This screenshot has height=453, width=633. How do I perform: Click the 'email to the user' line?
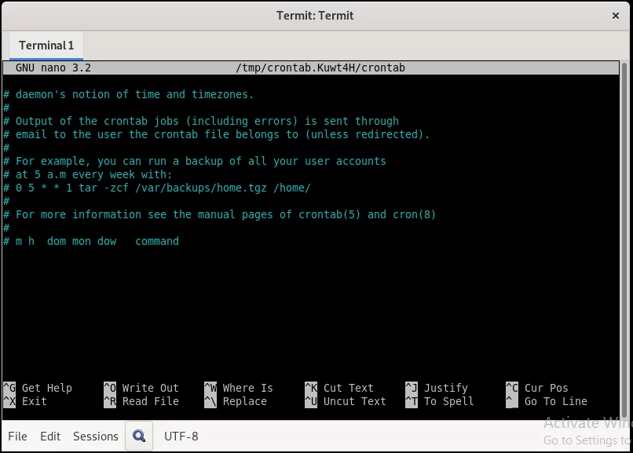[217, 134]
